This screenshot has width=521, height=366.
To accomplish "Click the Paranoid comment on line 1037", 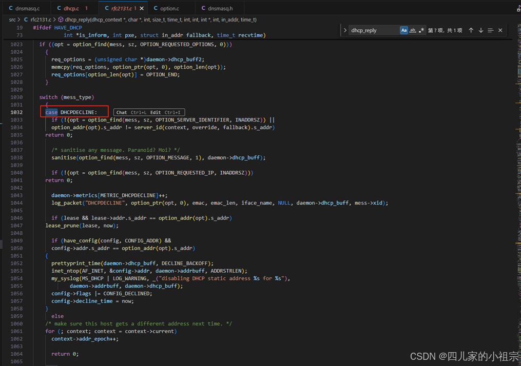I will (115, 150).
